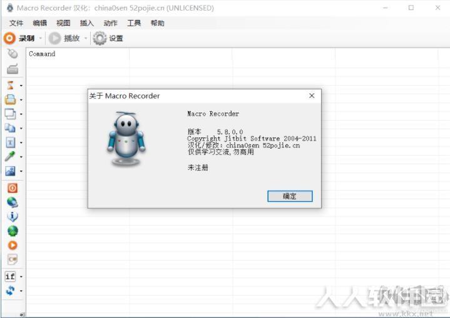Click the blue globe with monitor icon
450x318 pixels.
click(13, 202)
